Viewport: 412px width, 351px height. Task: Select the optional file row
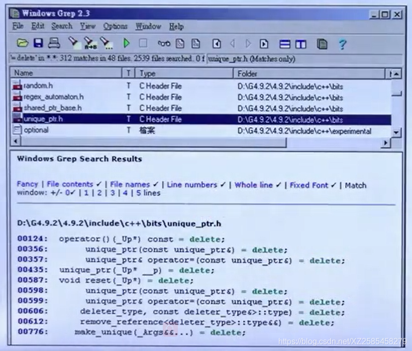tap(36, 130)
